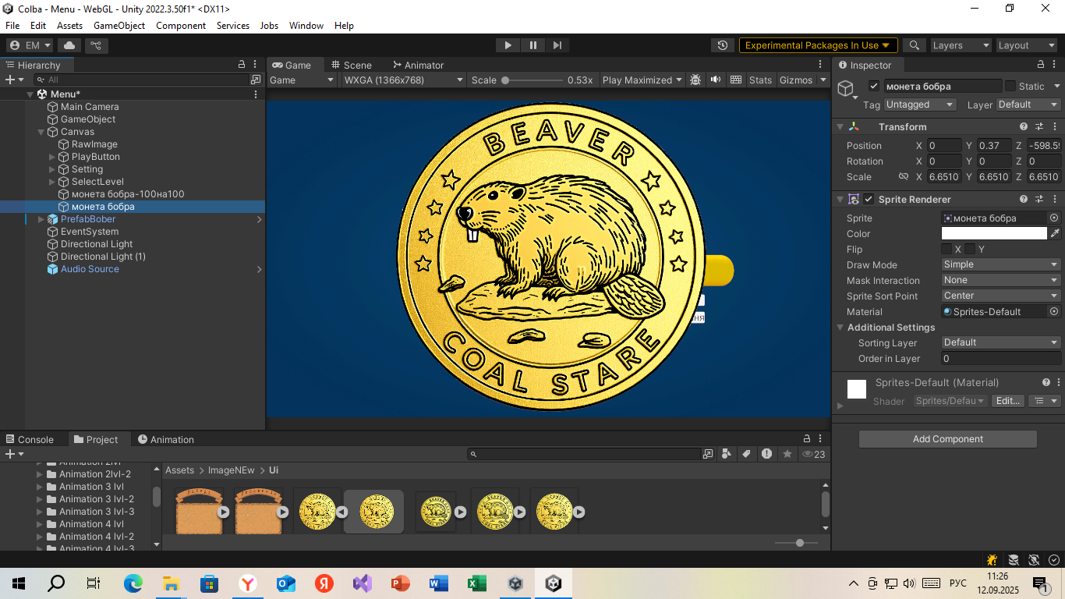The width and height of the screenshot is (1065, 599).
Task: Toggle the Static checkbox
Action: [1010, 86]
